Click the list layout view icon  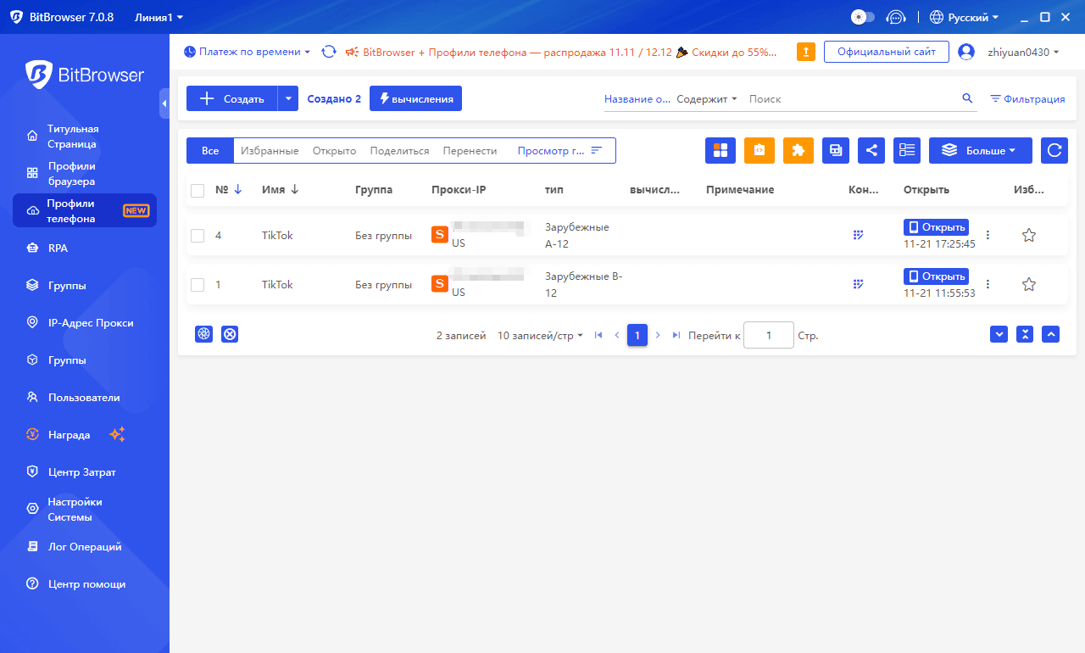pos(906,150)
